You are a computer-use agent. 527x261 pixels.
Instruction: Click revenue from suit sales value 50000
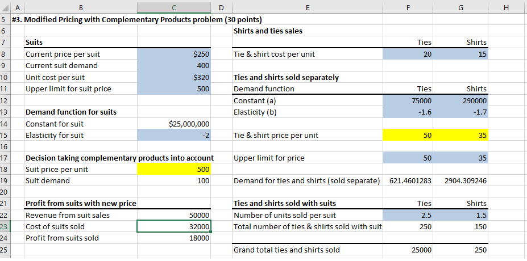click(174, 216)
